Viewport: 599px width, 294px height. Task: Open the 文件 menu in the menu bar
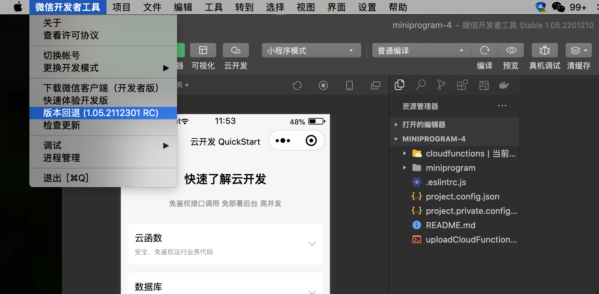pos(152,7)
